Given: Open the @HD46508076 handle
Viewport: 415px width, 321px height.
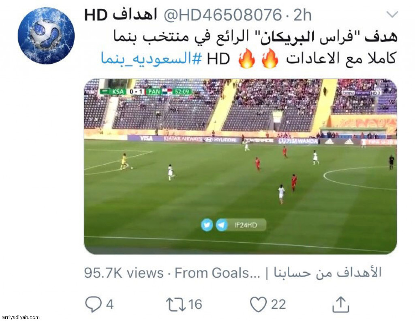Looking at the screenshot, I should click(x=223, y=15).
